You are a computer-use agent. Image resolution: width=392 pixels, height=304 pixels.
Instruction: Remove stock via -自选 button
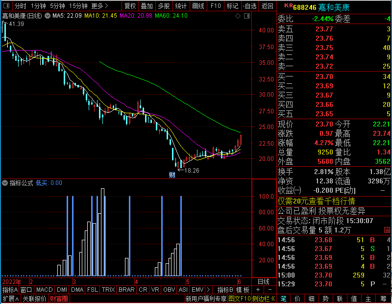(250, 6)
